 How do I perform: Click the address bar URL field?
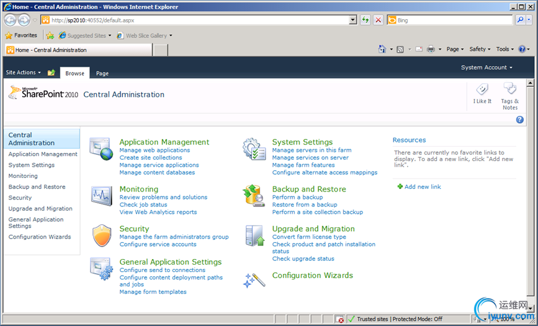(x=199, y=20)
